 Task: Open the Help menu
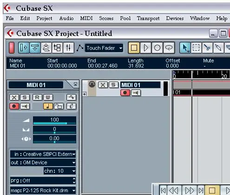point(222,18)
